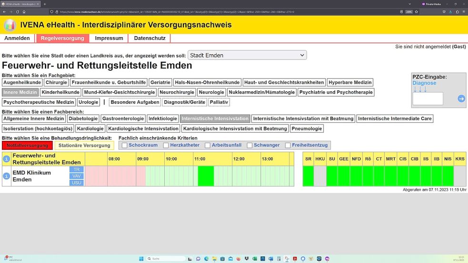Toggle the Freiheitsentzug checkbox
This screenshot has width=468, height=263.
point(288,145)
